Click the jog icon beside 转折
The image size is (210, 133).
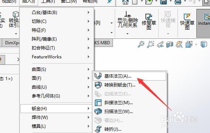98,129
